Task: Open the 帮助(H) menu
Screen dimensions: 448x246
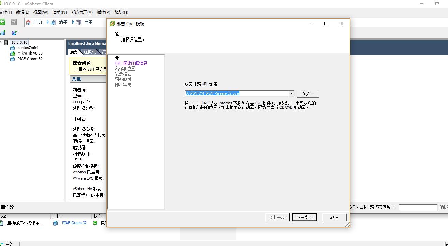Action: coord(121,12)
